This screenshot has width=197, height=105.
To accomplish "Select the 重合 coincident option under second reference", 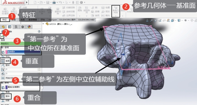I will tap(6, 96).
